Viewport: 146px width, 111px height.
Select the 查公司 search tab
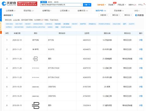44,2
